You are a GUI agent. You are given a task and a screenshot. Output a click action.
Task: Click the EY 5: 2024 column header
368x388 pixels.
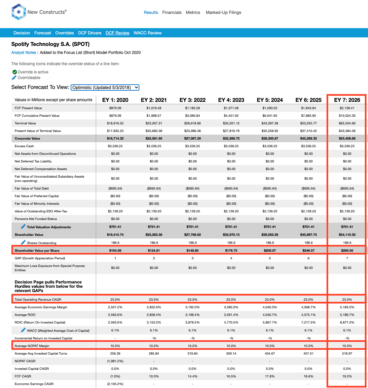tap(270, 100)
